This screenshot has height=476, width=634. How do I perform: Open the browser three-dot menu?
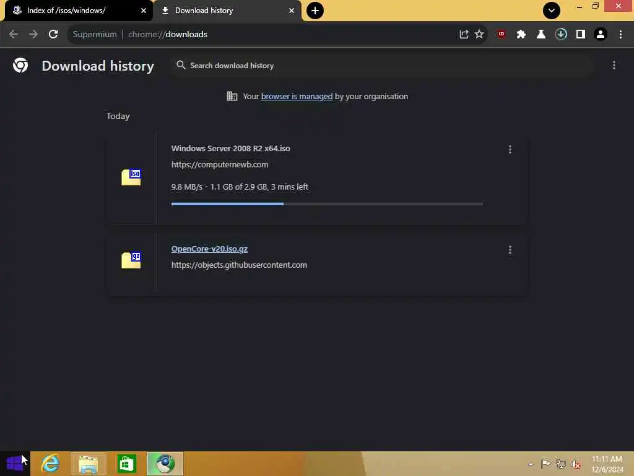[620, 35]
